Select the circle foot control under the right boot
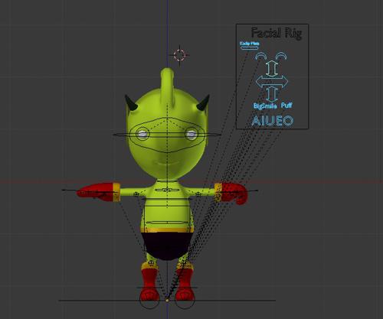 pos(185,301)
